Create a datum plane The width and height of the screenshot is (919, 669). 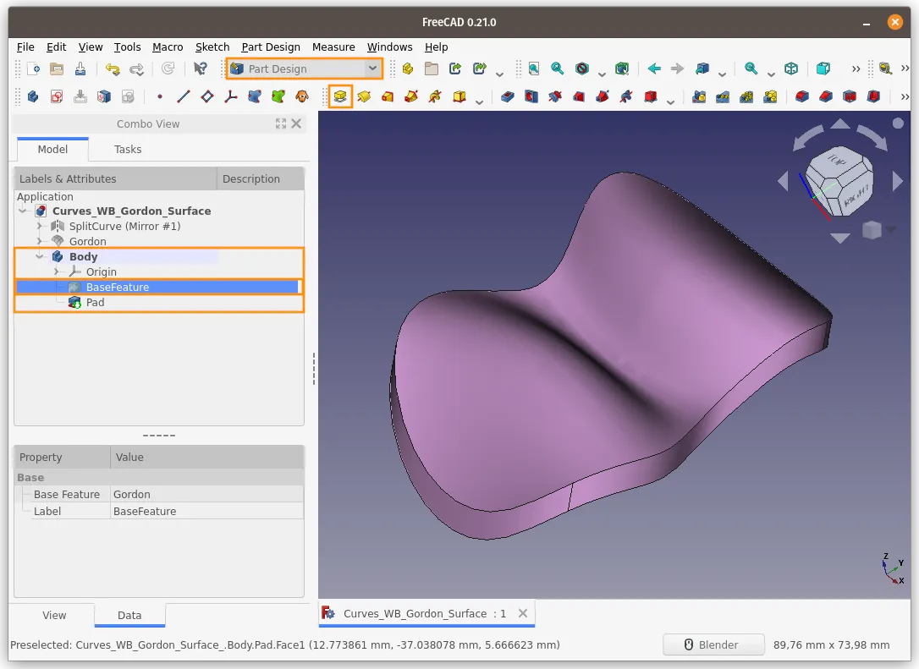pyautogui.click(x=206, y=96)
